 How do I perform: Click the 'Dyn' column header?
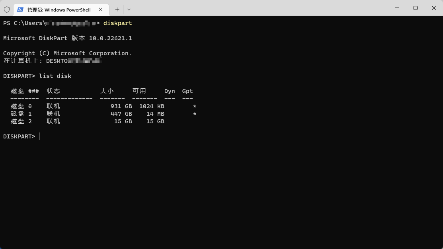tap(170, 91)
